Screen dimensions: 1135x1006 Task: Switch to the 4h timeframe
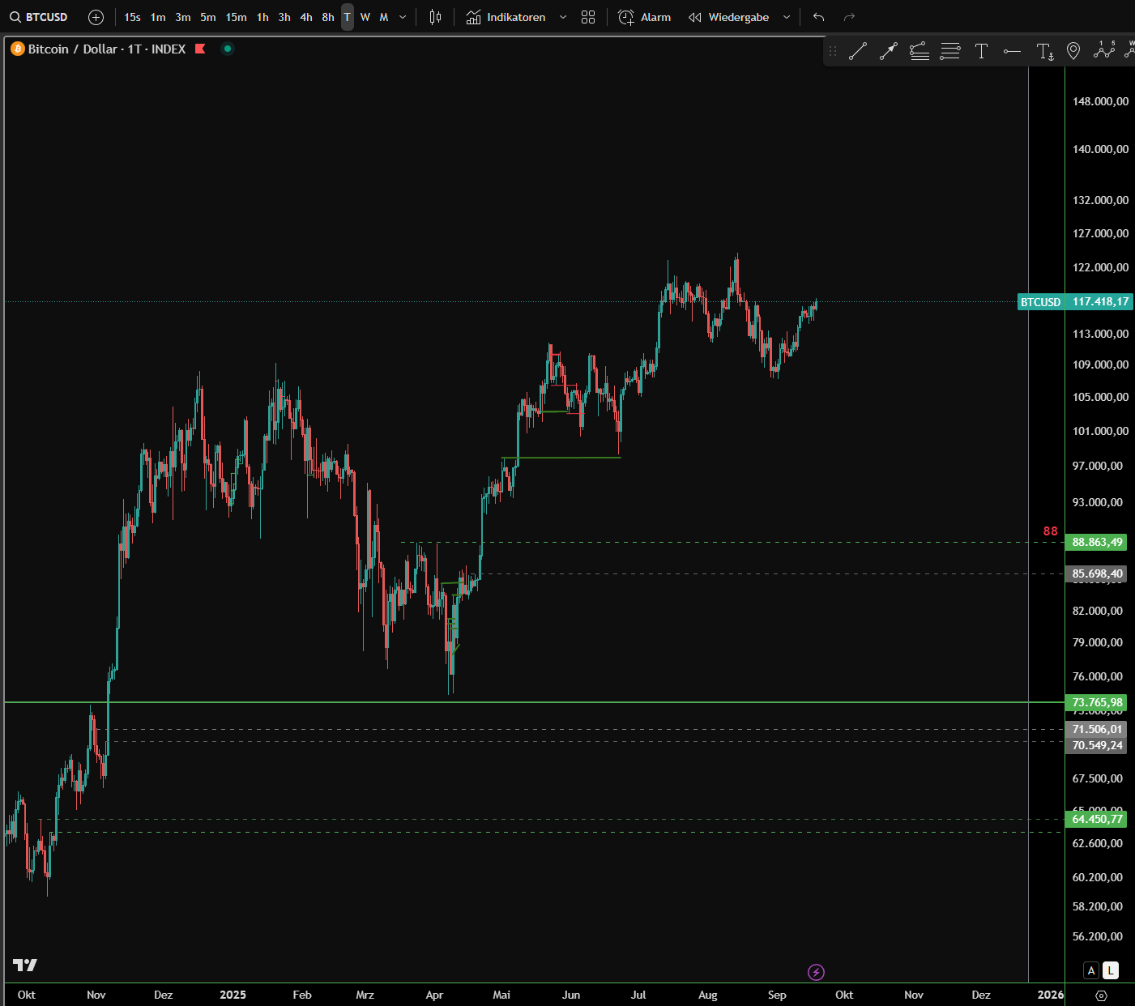(x=306, y=17)
